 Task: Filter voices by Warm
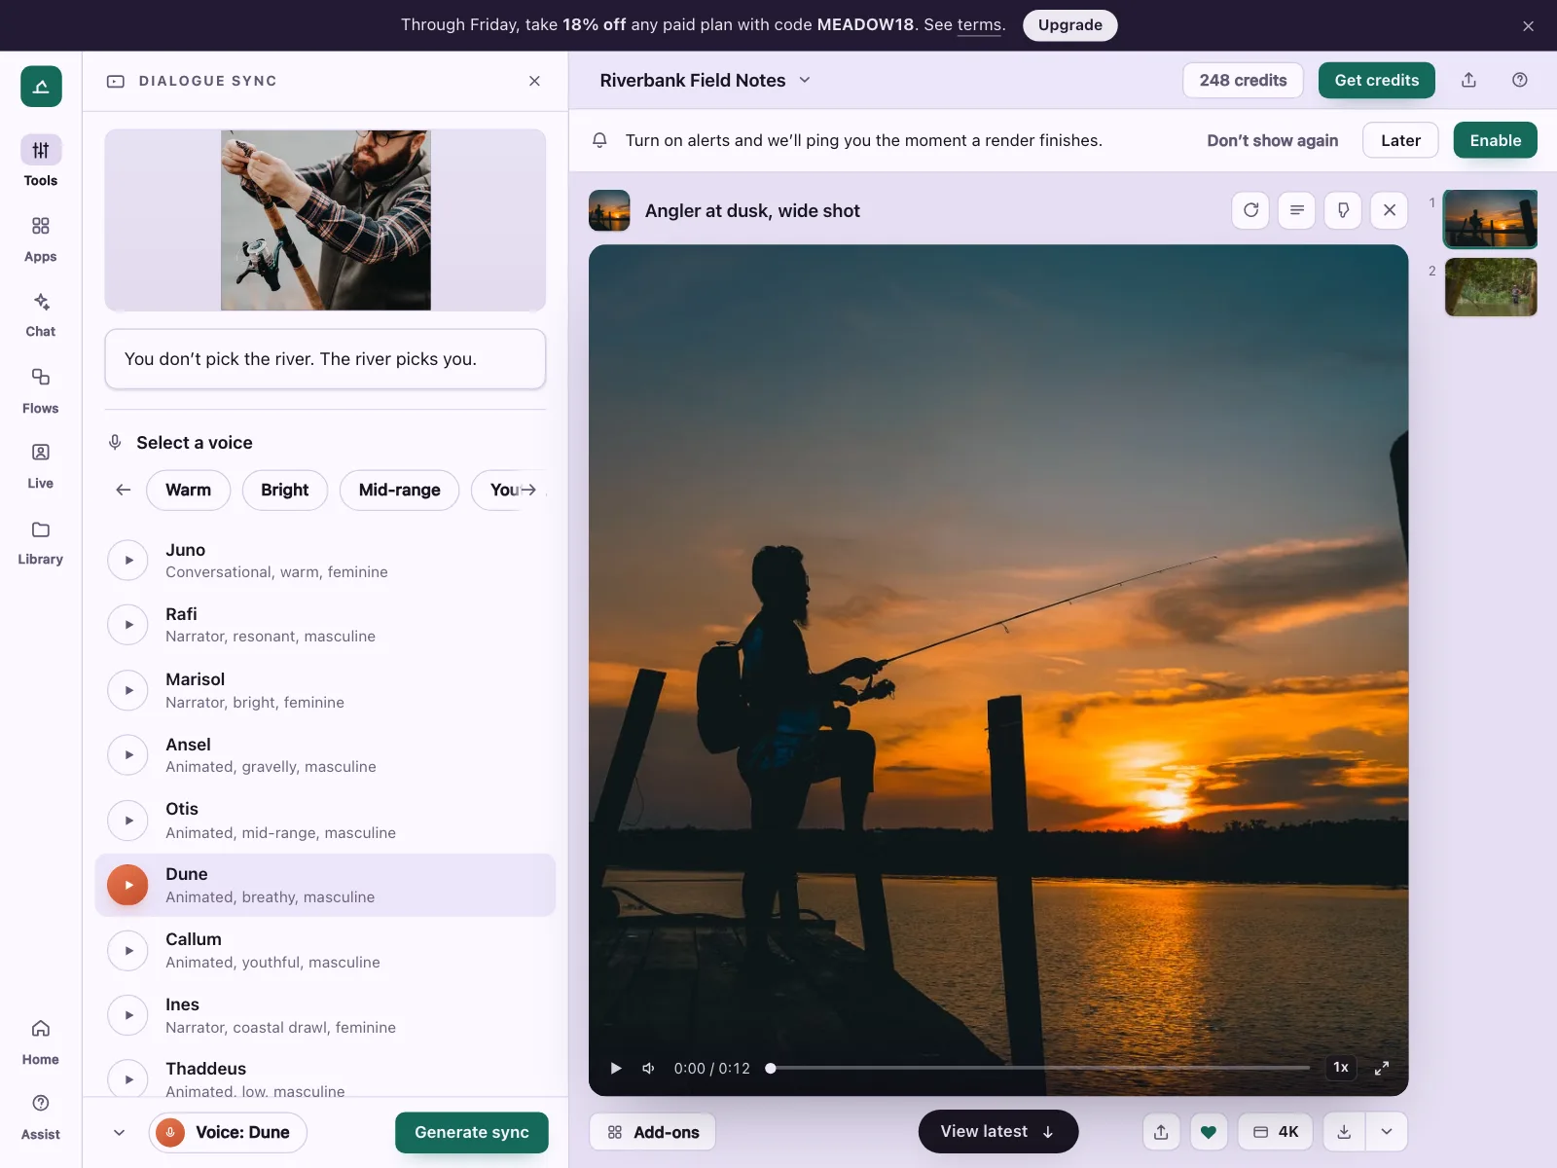tap(188, 490)
